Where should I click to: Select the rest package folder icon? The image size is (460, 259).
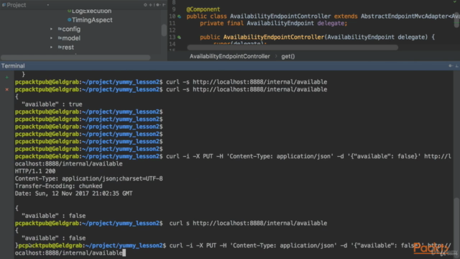(x=60, y=47)
